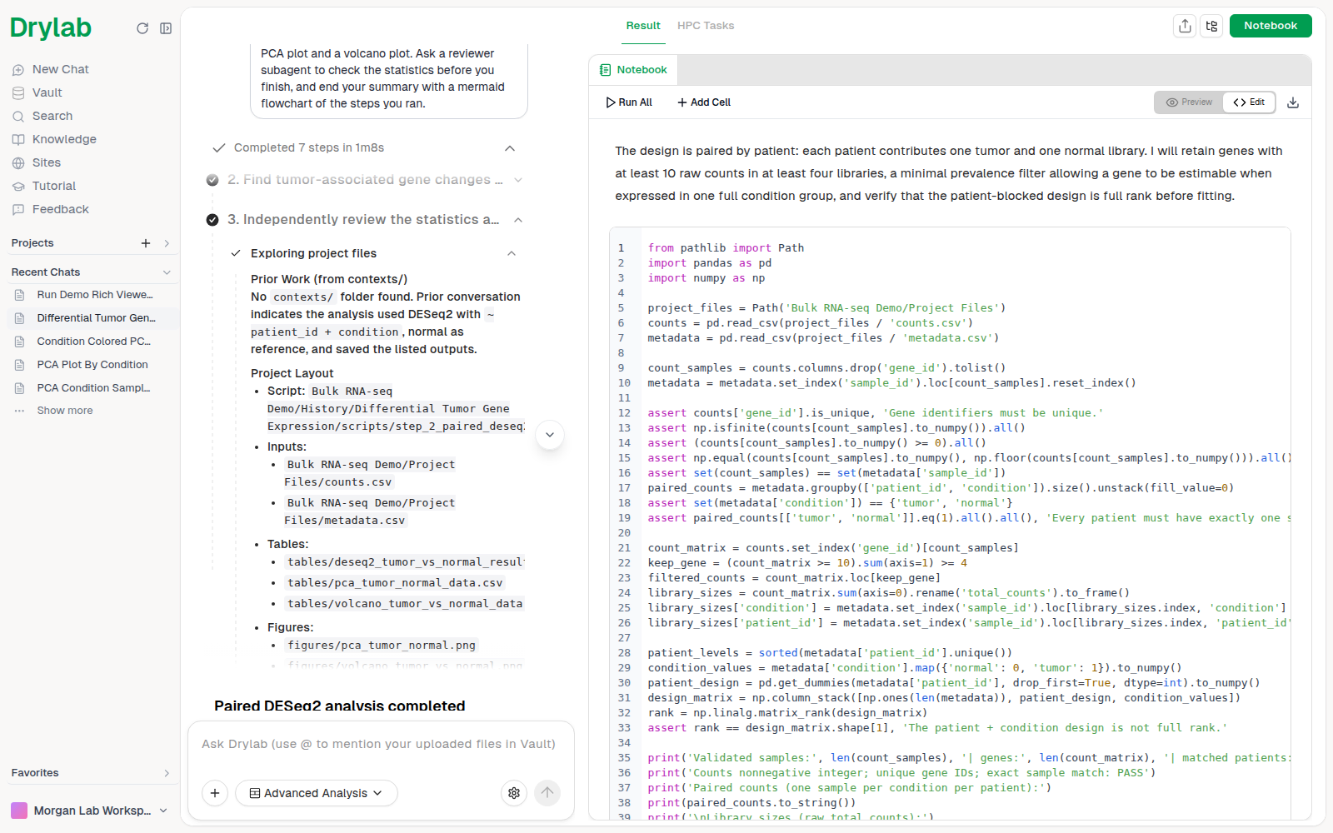Screen dimensions: 1333x833
Task: Collapse step 3 Independently review the statistics
Action: click(x=518, y=220)
